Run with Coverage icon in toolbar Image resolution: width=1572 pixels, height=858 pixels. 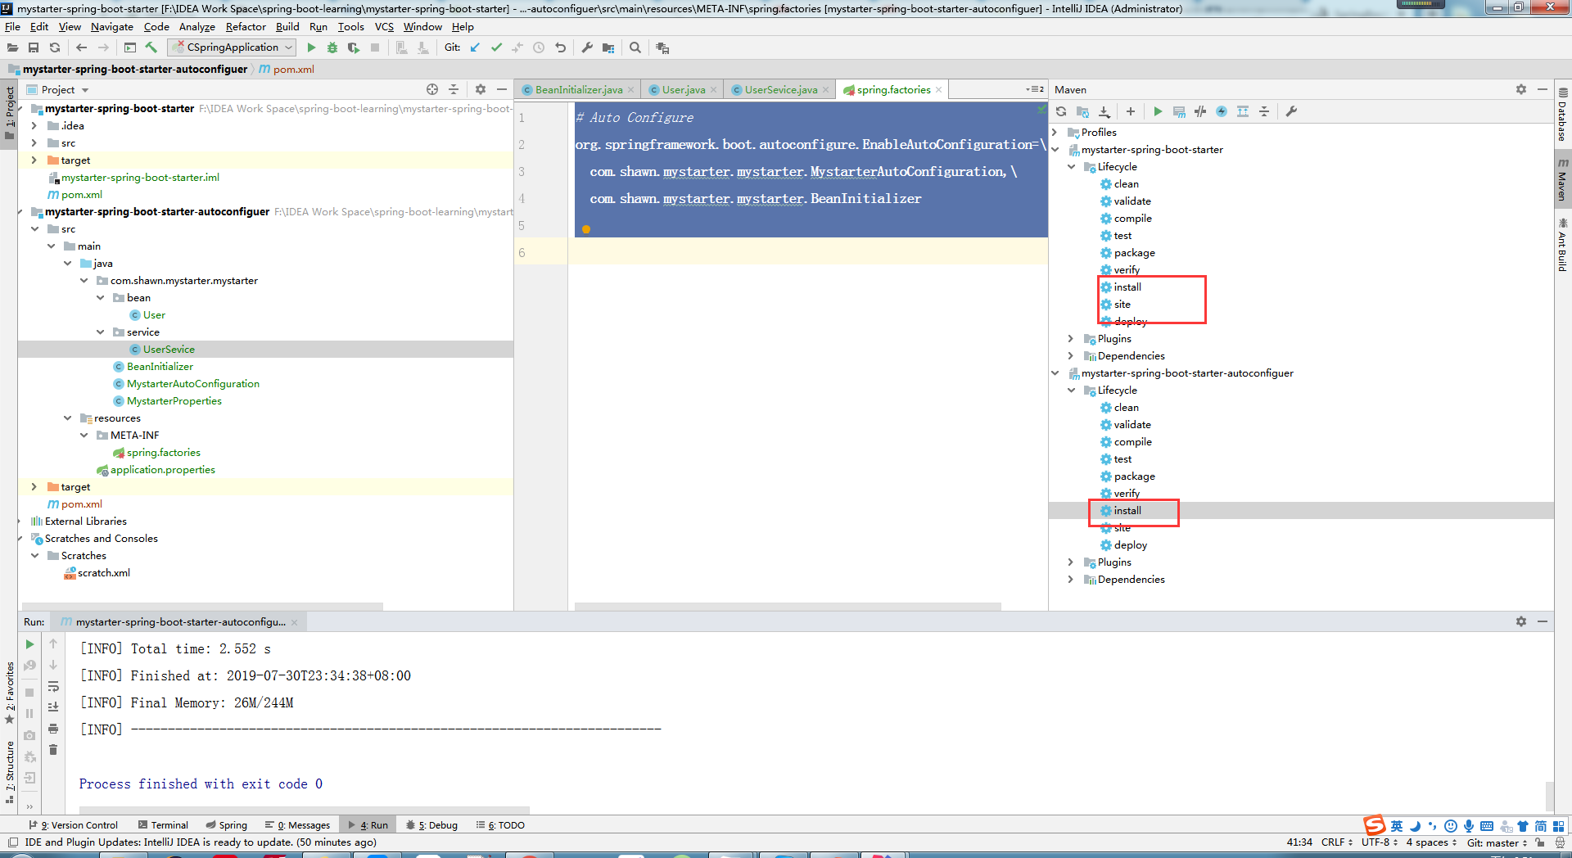(x=354, y=47)
